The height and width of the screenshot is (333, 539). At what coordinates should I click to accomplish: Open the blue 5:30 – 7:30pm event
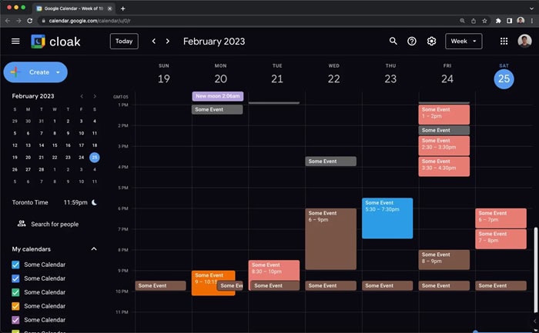click(x=387, y=218)
